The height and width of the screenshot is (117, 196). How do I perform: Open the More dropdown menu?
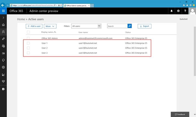coord(50,26)
